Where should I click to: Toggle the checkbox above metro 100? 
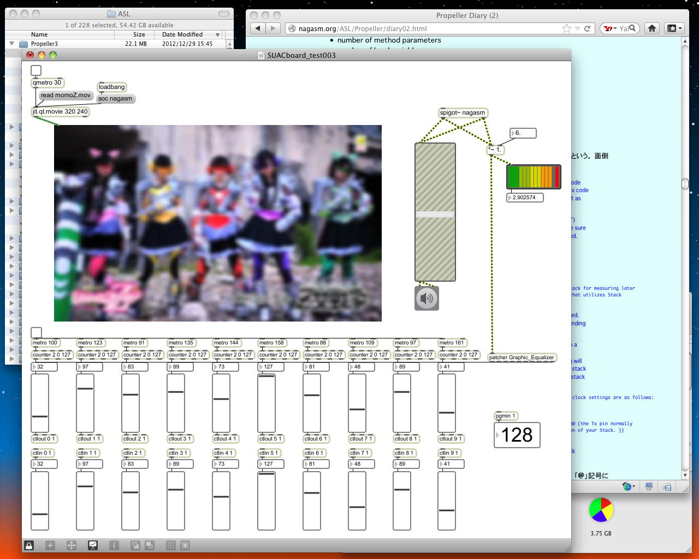36,332
